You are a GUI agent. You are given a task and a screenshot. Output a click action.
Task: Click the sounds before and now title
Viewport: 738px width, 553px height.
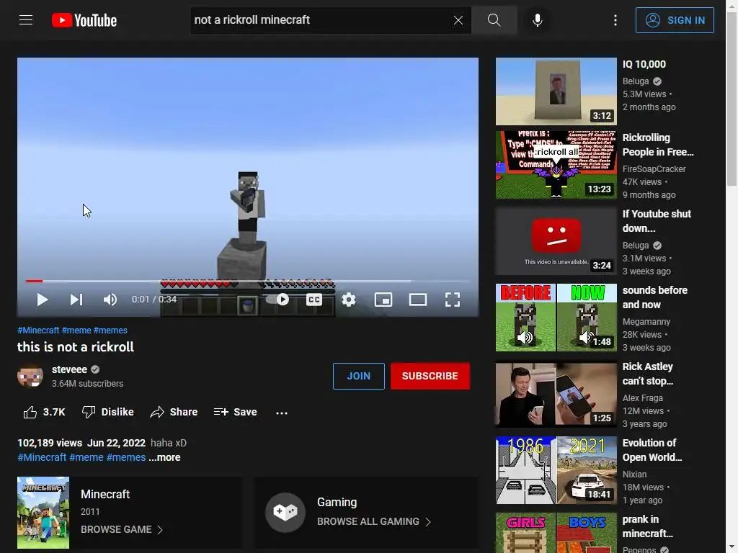[654, 297]
